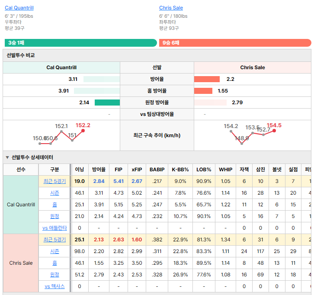The width and height of the screenshot is (314, 295).
Task: Select the BABIP column header
Action: pos(157,170)
